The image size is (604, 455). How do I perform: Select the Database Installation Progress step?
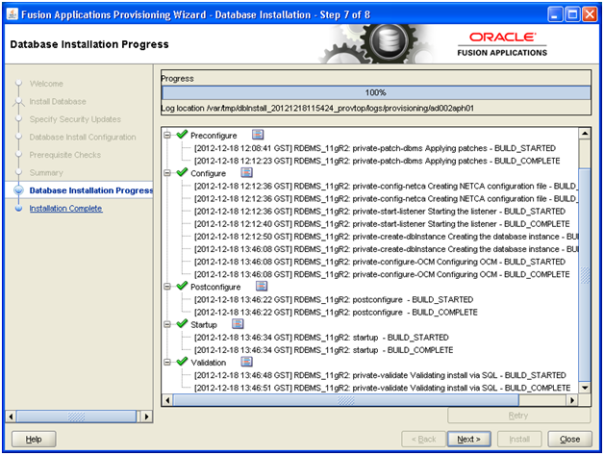pos(91,190)
